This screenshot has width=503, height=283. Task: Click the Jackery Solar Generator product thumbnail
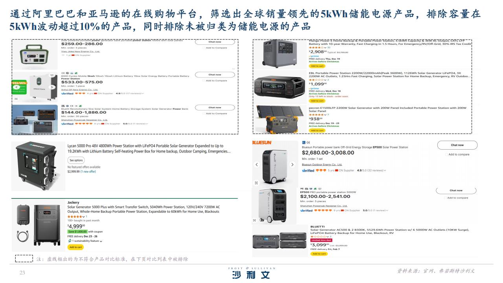39,225
